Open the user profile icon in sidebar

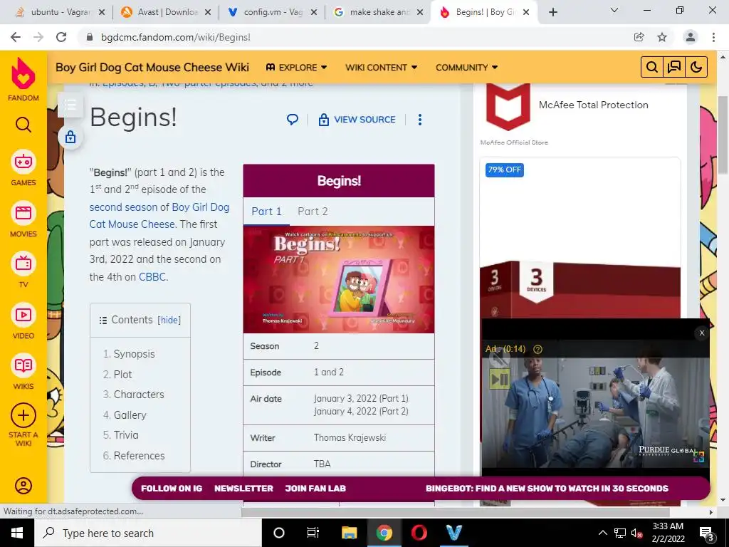tap(23, 486)
